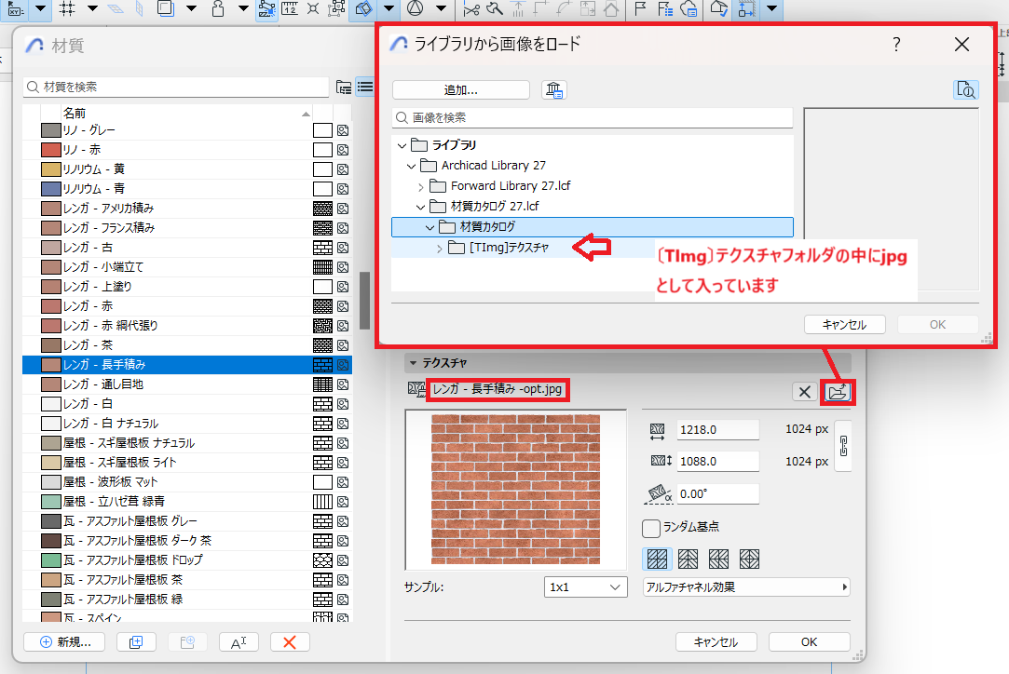Screen dimensions: 1009x674
Task: Open the Library Manager icon beside 追加
Action: coord(554,90)
